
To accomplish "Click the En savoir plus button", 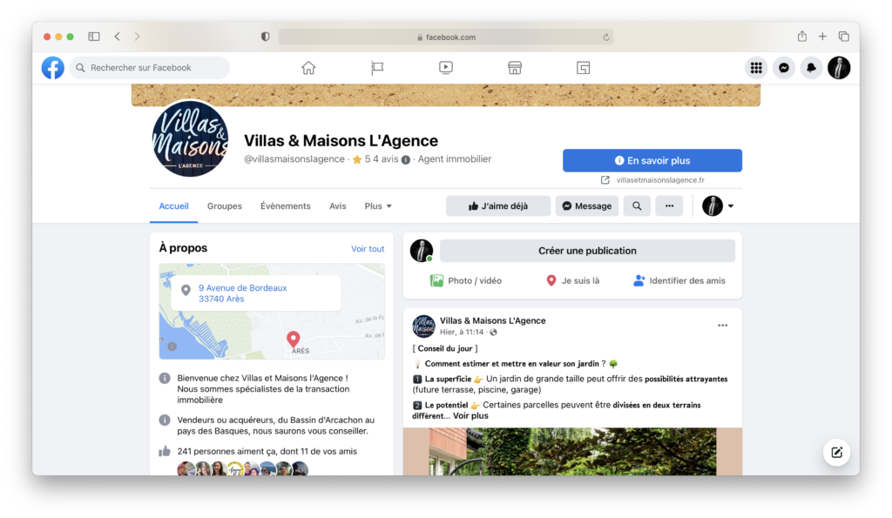I will [652, 160].
